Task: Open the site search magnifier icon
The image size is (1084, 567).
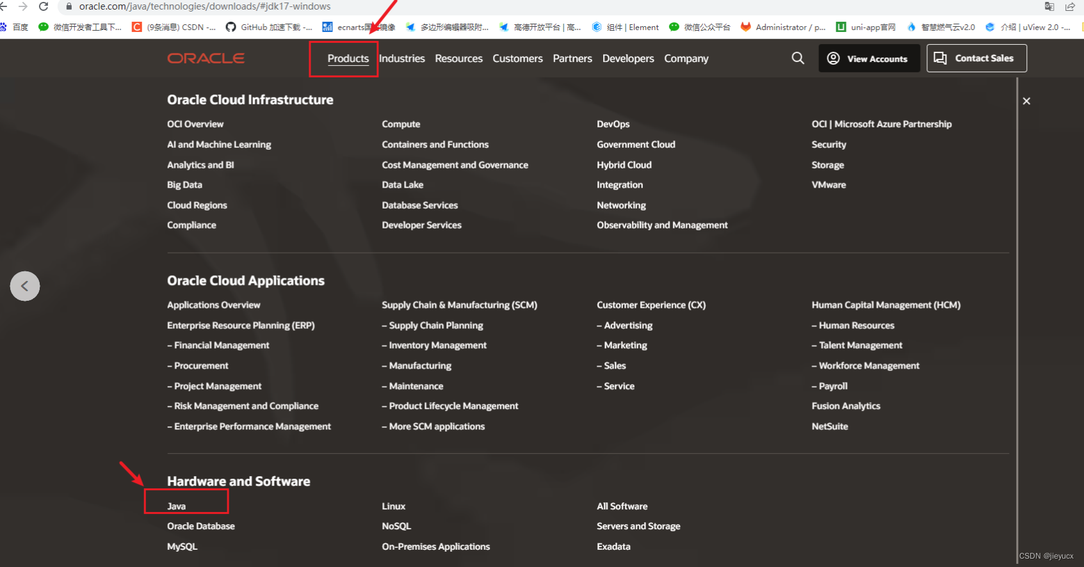Action: pos(798,58)
